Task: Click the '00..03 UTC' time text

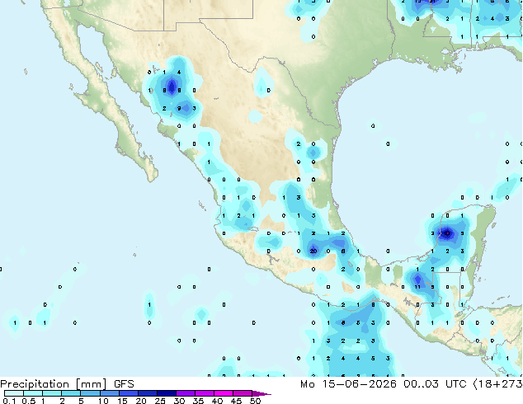Action: pyautogui.click(x=435, y=384)
